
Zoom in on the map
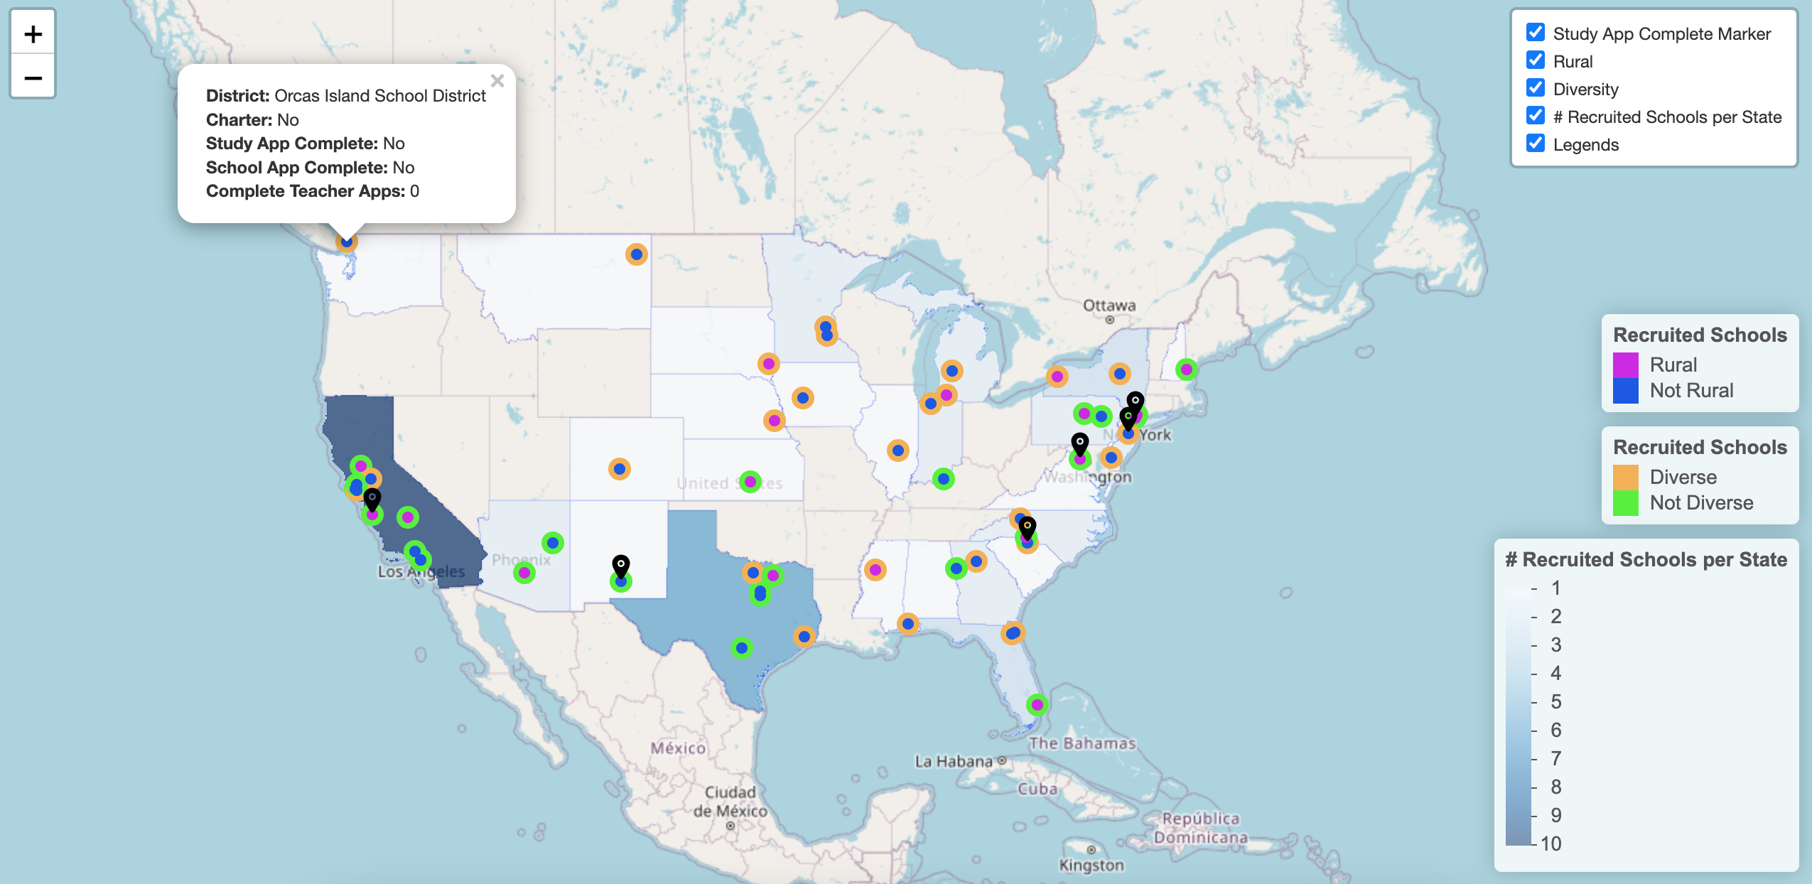33,33
